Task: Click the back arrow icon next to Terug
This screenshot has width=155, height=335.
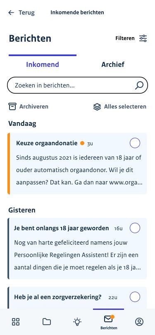Action: pyautogui.click(x=11, y=13)
